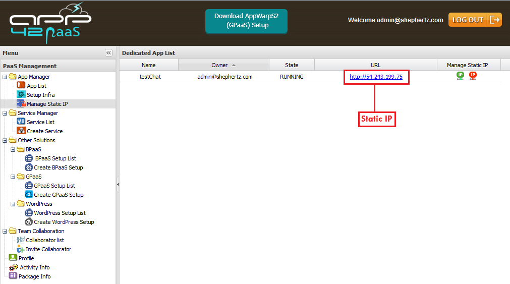510x284 pixels.
Task: Click the Setup Infra gear icon
Action: [x=21, y=94]
